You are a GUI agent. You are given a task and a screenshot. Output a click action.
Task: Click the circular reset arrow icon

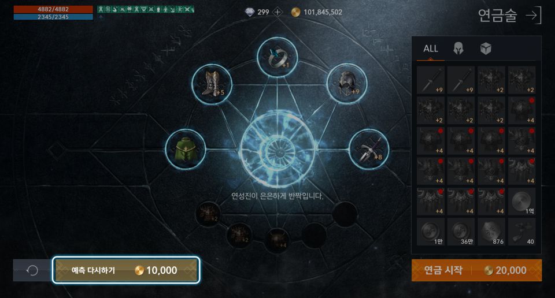(32, 270)
